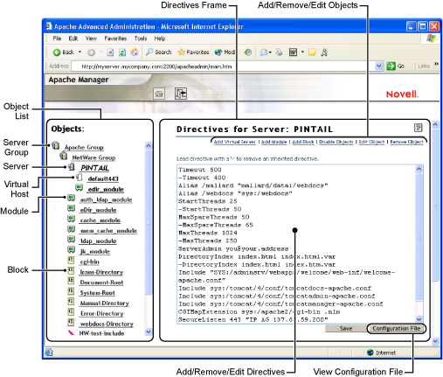Select the Document-Root block link

[101, 283]
